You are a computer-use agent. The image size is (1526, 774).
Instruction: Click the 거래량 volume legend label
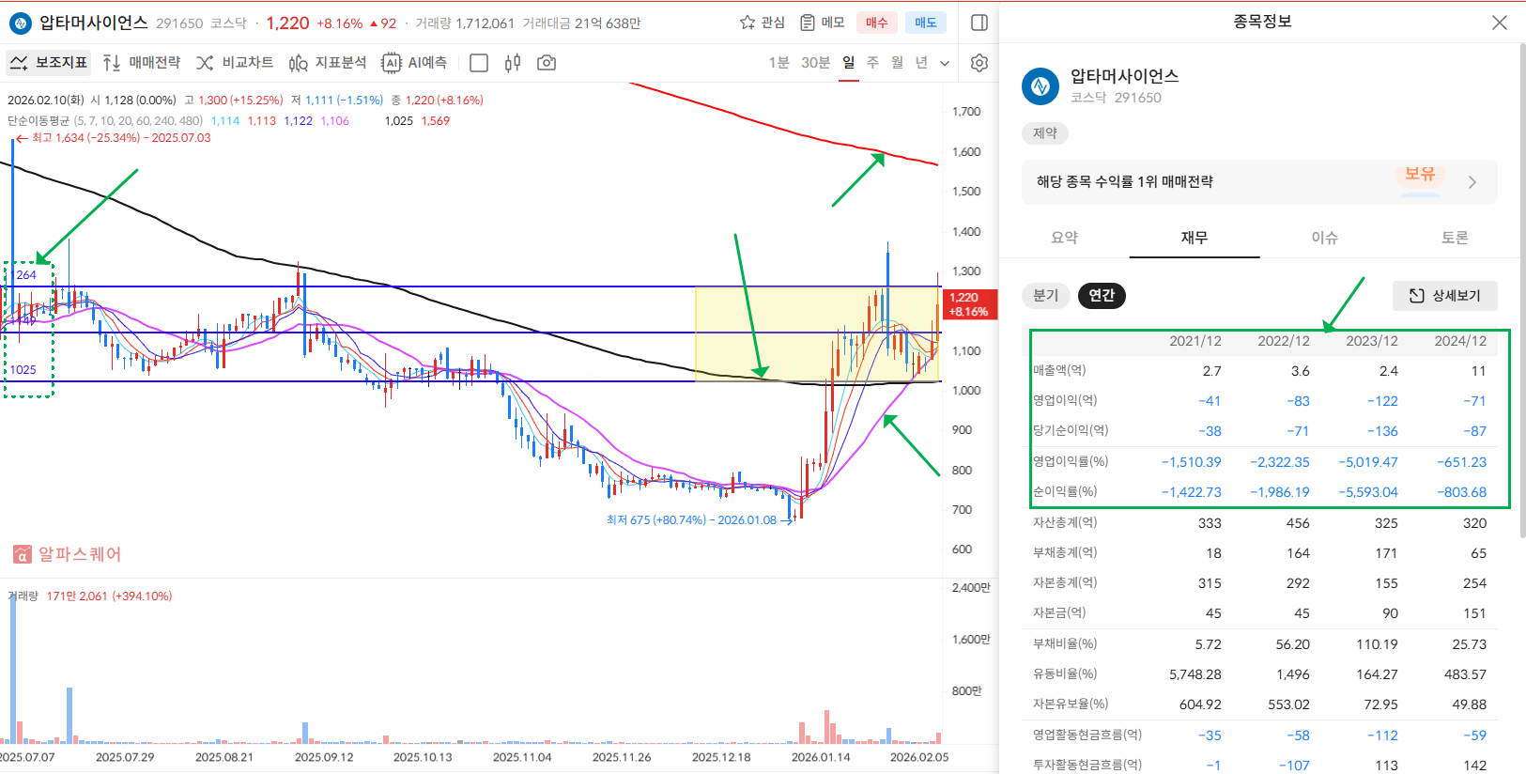pos(23,596)
